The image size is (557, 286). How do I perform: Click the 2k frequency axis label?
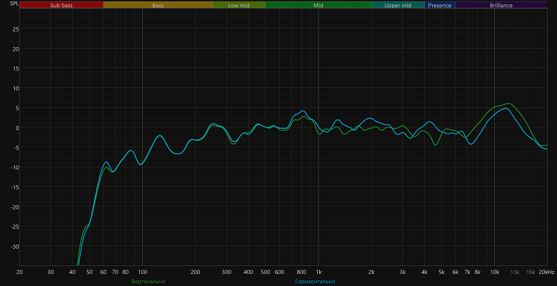tap(371, 272)
